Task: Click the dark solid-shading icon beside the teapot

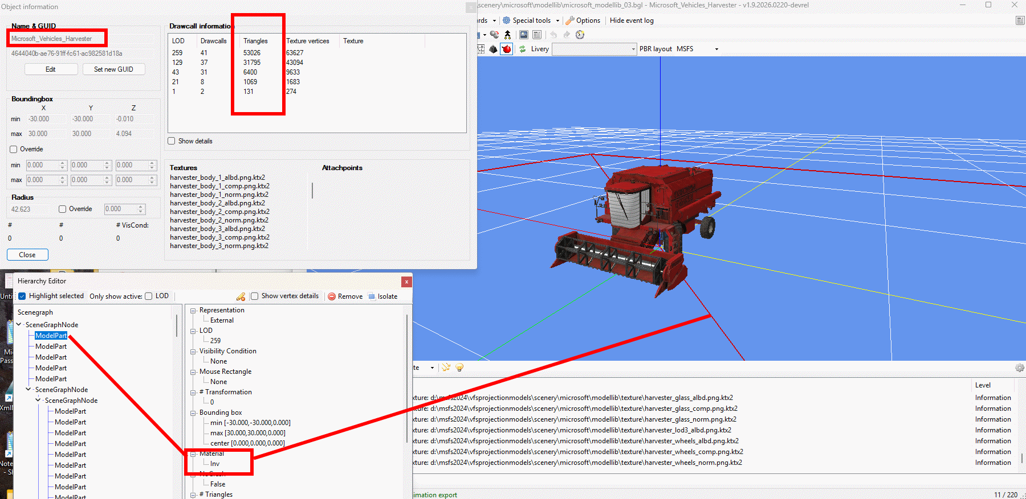Action: pos(494,49)
